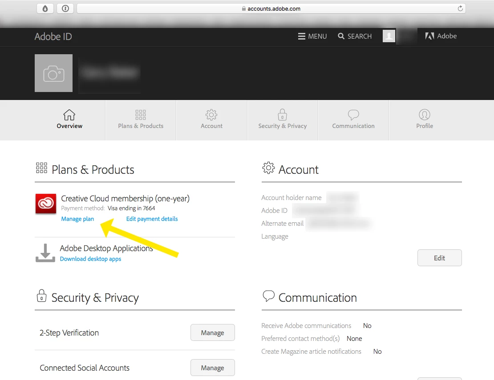
Task: Click the Plans & Products grid icon heading
Action: click(x=41, y=168)
